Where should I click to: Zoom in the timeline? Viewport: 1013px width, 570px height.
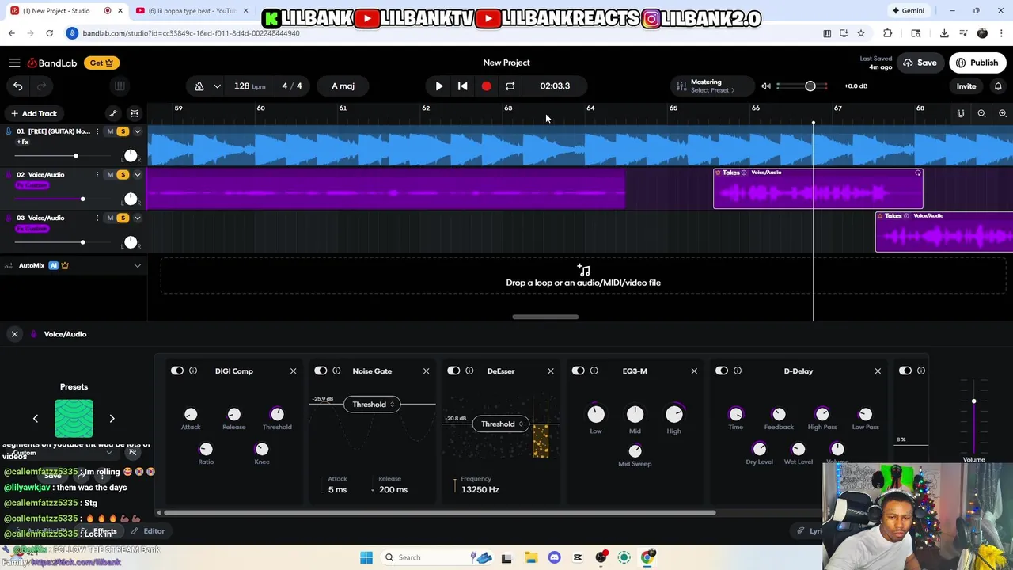click(1003, 113)
